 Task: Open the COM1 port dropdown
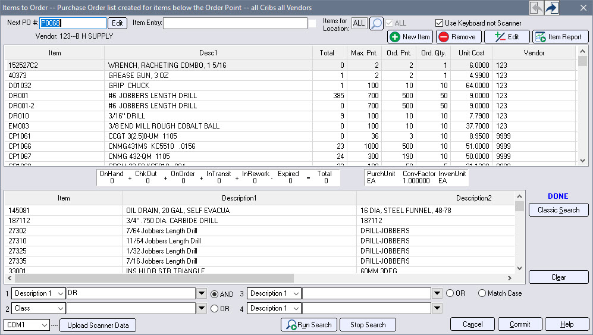pyautogui.click(x=44, y=325)
